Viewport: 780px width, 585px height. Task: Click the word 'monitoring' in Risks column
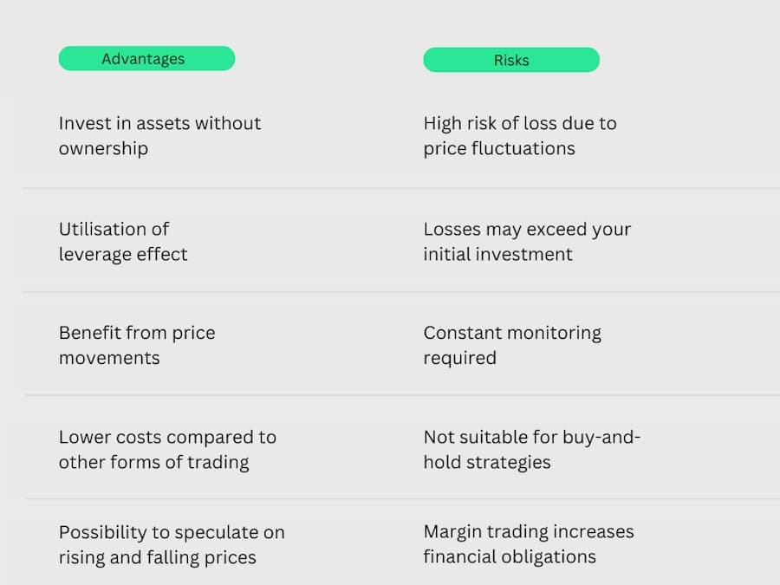[556, 333]
